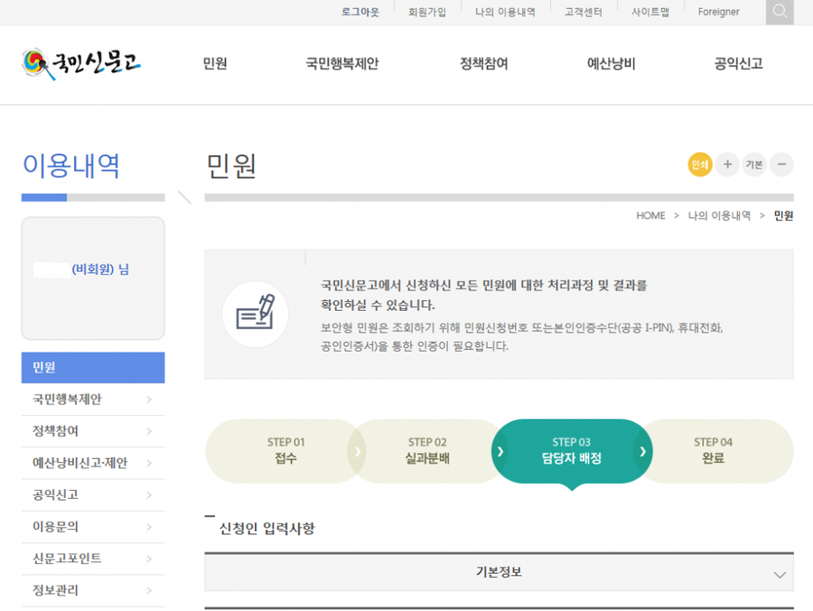Viewport: 813px width, 611px height.
Task: Click the (비회원) 님 user label
Action: (x=100, y=269)
